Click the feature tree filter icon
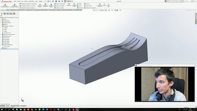This screenshot has width=197, height=111. pos(1,16)
